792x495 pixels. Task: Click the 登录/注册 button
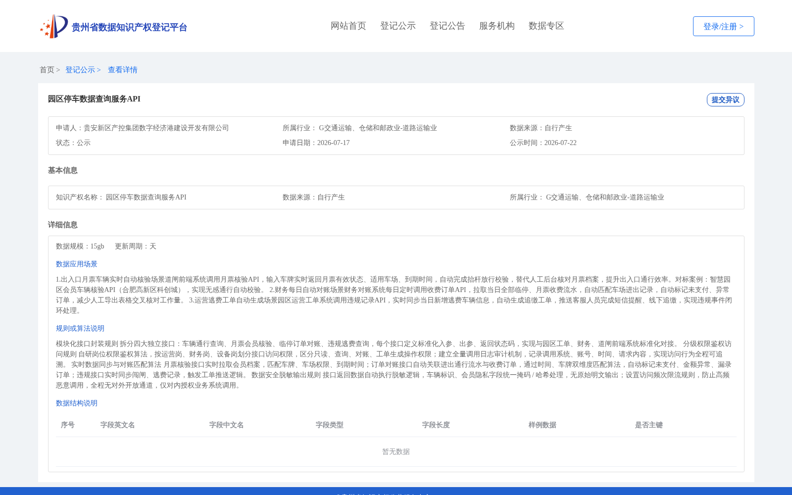click(x=723, y=26)
